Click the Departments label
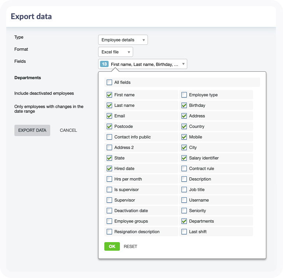This screenshot has height=278, width=283. [28, 78]
